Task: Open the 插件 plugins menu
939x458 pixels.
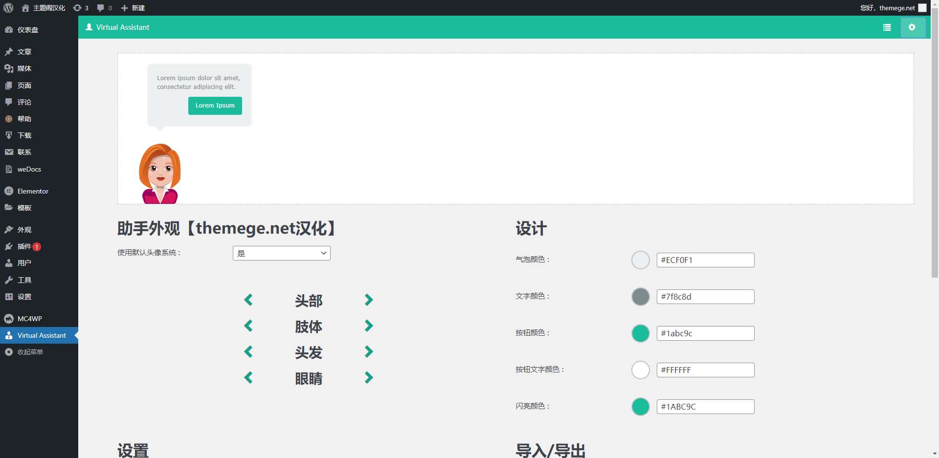Action: [39, 246]
